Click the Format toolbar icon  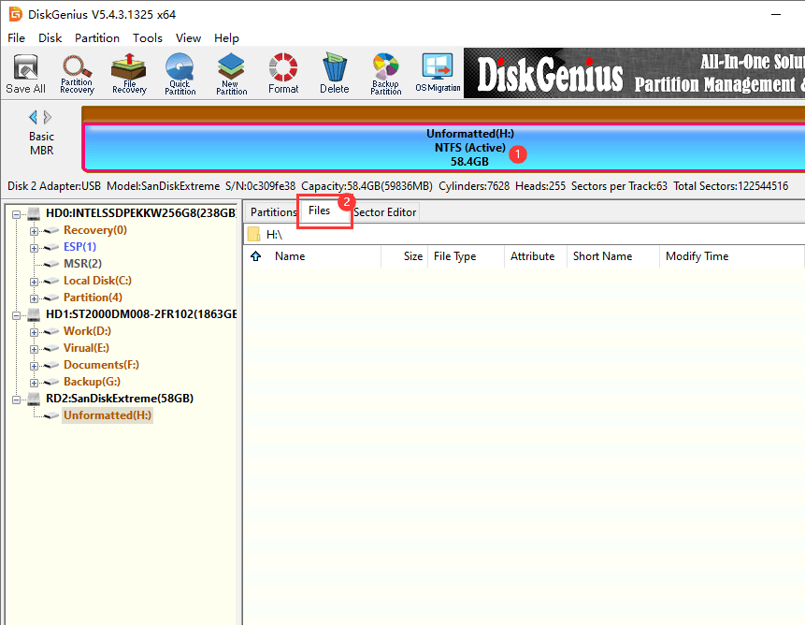pos(283,73)
